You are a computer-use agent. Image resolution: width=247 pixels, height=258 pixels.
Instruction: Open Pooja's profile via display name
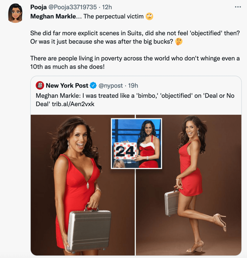coord(38,7)
